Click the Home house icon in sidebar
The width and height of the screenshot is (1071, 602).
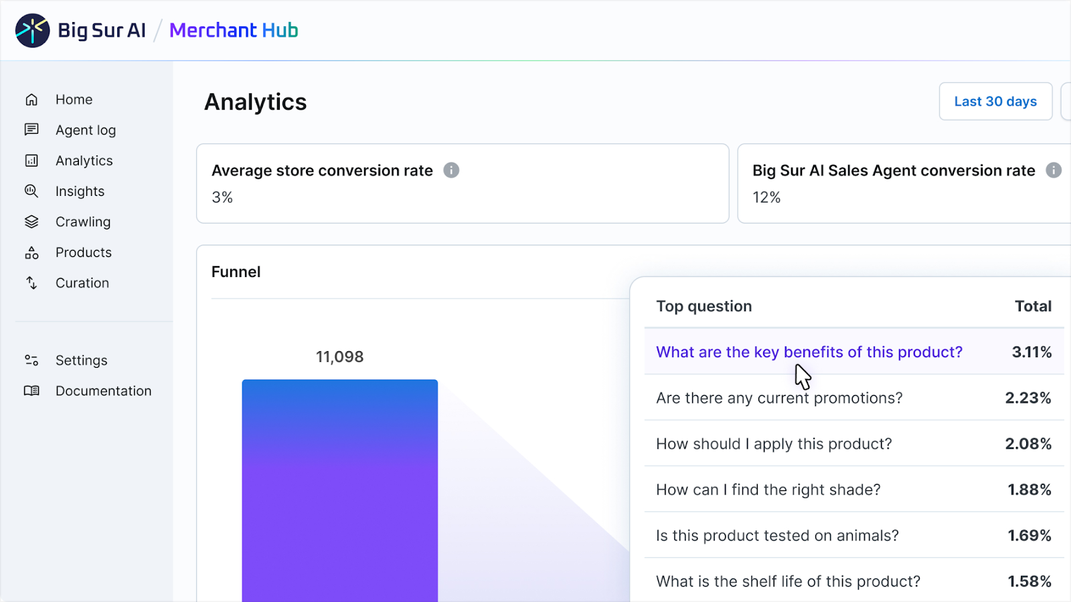pyautogui.click(x=31, y=100)
